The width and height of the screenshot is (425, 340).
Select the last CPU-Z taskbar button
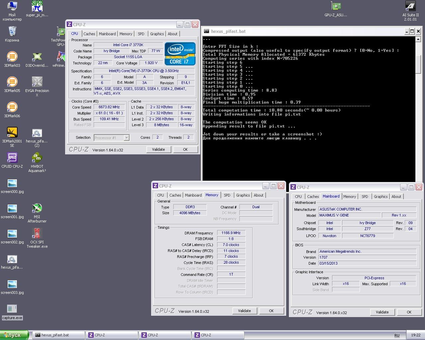(218, 335)
